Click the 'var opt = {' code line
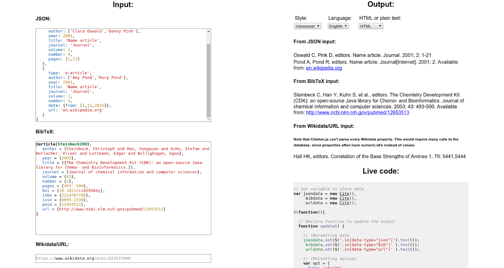Image resolution: width=504 pixels, height=268 pixels. click(316, 263)
